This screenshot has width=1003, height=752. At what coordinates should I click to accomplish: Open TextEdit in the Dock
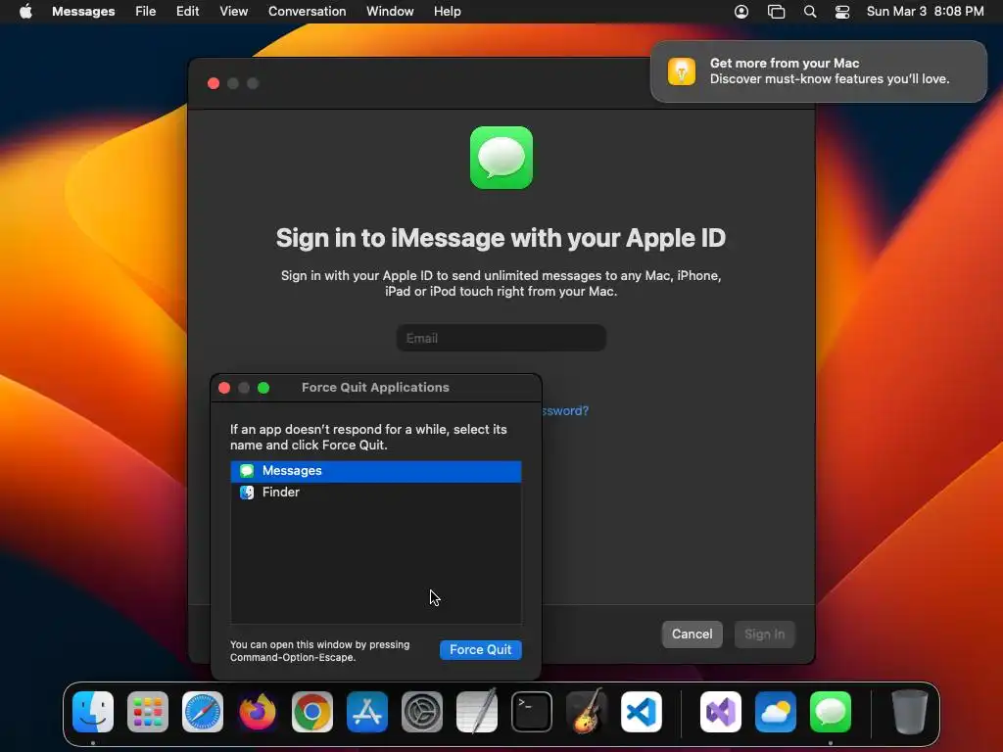[x=477, y=712]
